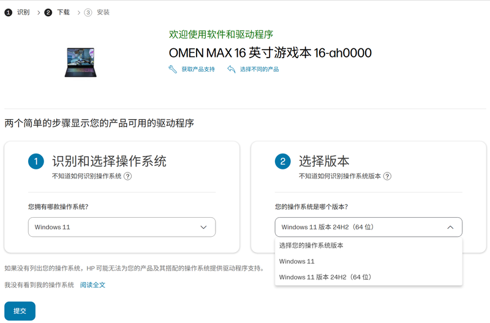The width and height of the screenshot is (490, 323).
Task: Click chevron arrow in the operating system dropdown
Action: (x=203, y=227)
